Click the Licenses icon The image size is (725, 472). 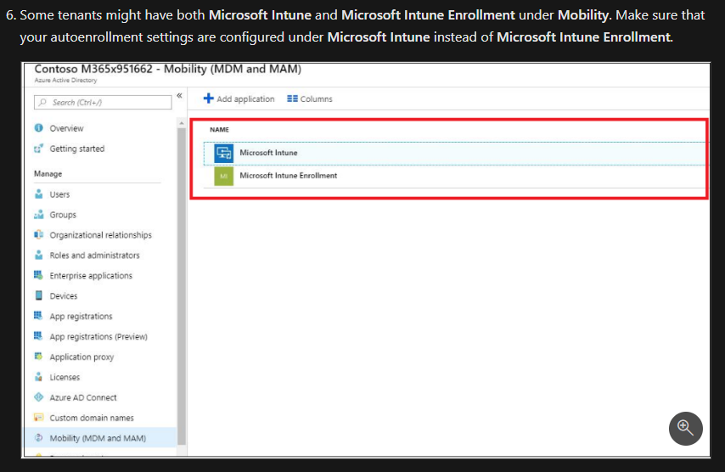click(39, 377)
